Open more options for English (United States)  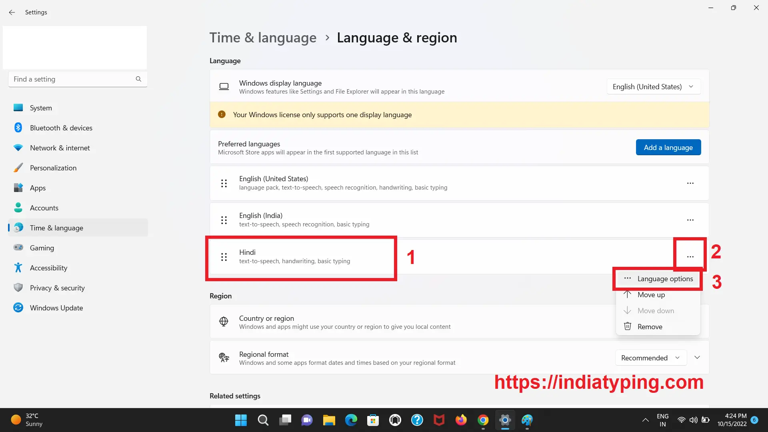(x=690, y=183)
